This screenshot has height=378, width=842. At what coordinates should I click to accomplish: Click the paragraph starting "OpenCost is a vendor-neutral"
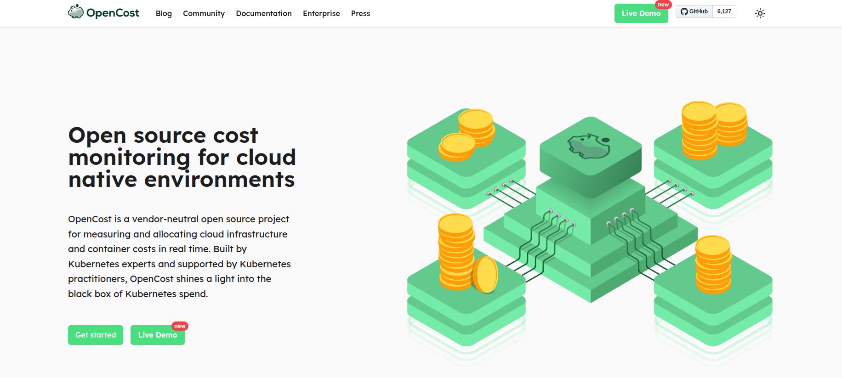179,256
